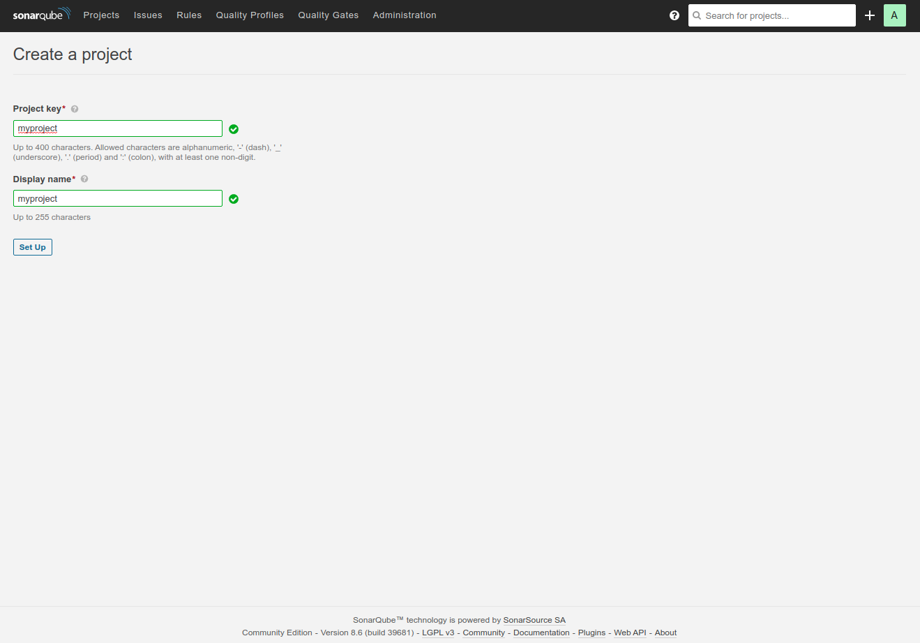Screen dimensions: 920x643
Task: Click the plus icon to create new item
Action: (869, 15)
